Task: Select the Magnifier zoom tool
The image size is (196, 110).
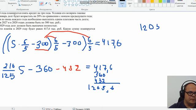Action: pyautogui.click(x=50, y=4)
